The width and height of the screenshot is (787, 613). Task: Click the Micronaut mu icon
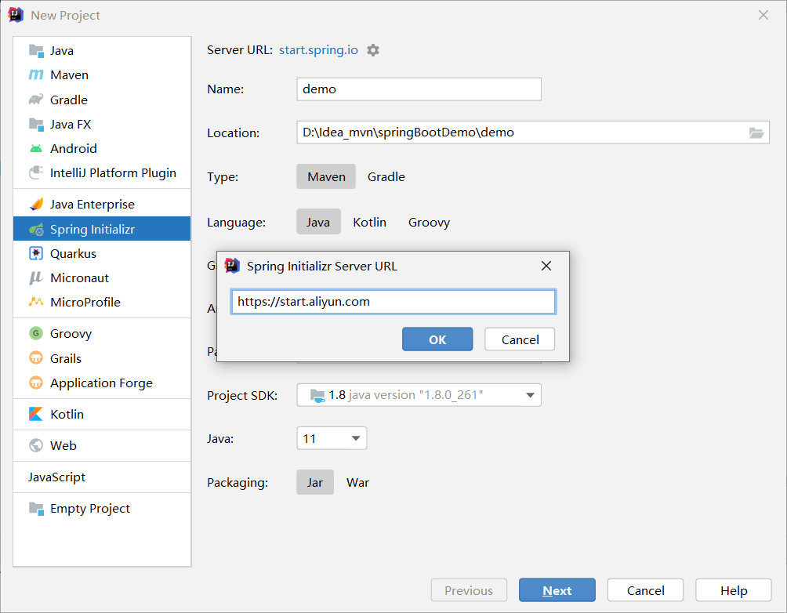36,277
